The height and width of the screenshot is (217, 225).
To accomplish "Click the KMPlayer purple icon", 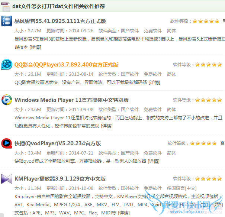I will [x=7, y=179].
